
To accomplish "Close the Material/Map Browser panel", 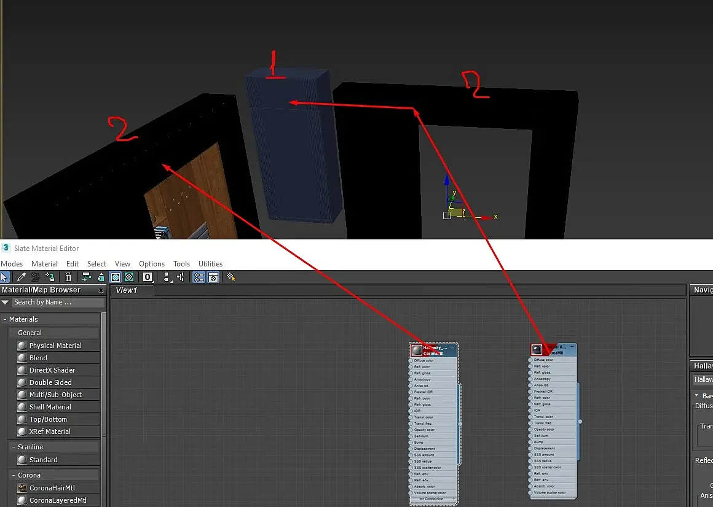I will point(101,290).
